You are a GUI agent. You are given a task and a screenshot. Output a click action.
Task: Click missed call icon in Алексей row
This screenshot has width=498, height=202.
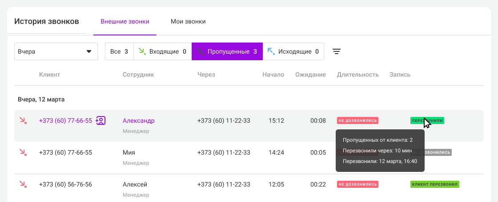tap(23, 184)
